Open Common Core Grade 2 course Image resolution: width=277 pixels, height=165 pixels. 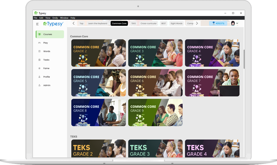(99, 53)
